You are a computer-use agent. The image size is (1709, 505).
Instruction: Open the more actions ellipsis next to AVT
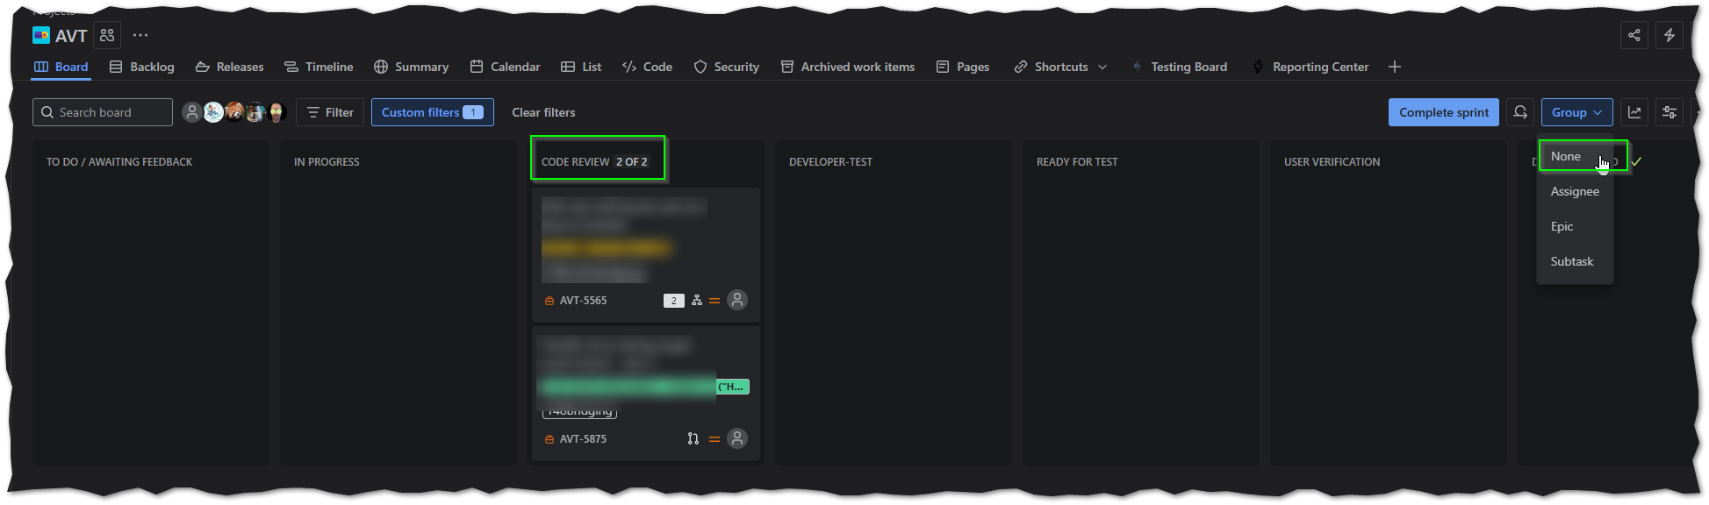pos(140,35)
